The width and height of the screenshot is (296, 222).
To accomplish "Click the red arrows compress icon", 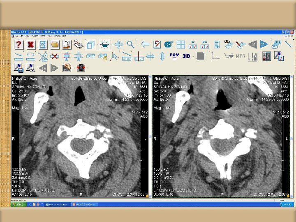I will click(81, 68).
